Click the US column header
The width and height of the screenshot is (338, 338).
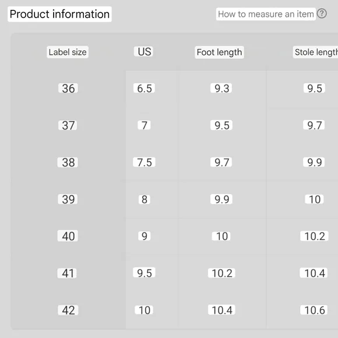coord(144,52)
